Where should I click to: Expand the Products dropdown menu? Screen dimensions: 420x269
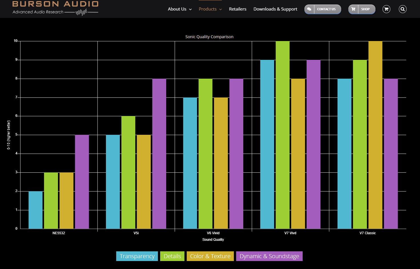point(210,9)
